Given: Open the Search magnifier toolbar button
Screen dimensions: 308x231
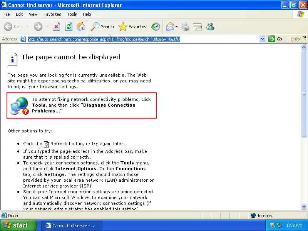Looking at the screenshot, I should point(102,27).
